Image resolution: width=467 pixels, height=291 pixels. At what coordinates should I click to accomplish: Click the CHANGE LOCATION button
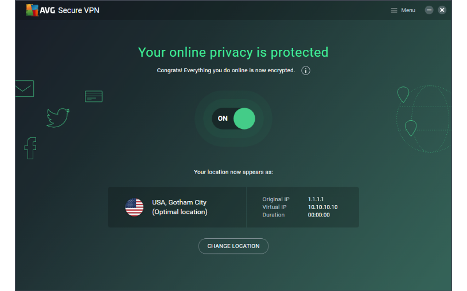(x=233, y=246)
